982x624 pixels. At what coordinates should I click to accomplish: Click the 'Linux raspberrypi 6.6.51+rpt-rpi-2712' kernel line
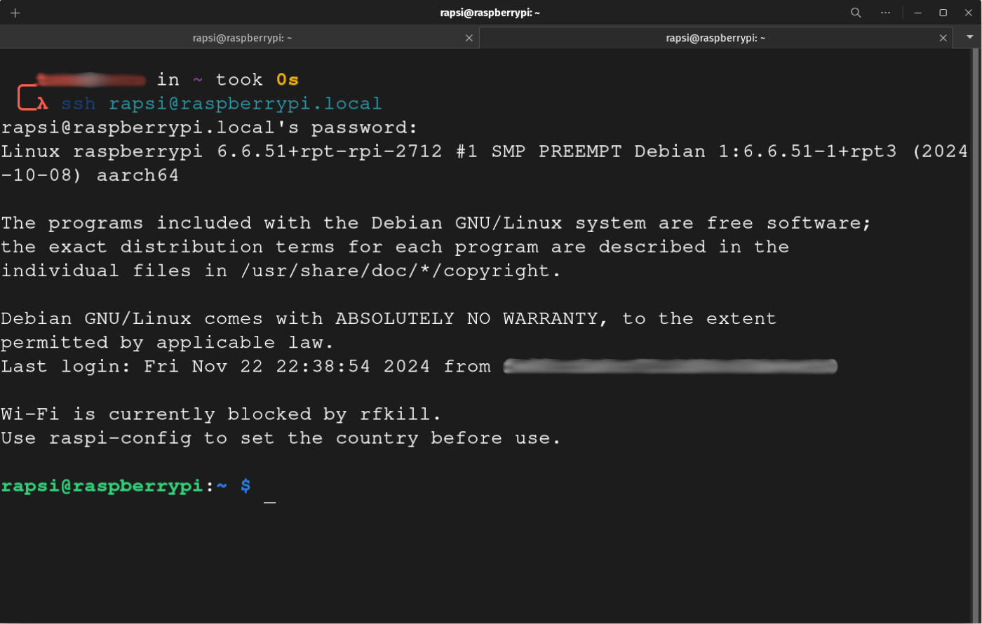pos(484,151)
